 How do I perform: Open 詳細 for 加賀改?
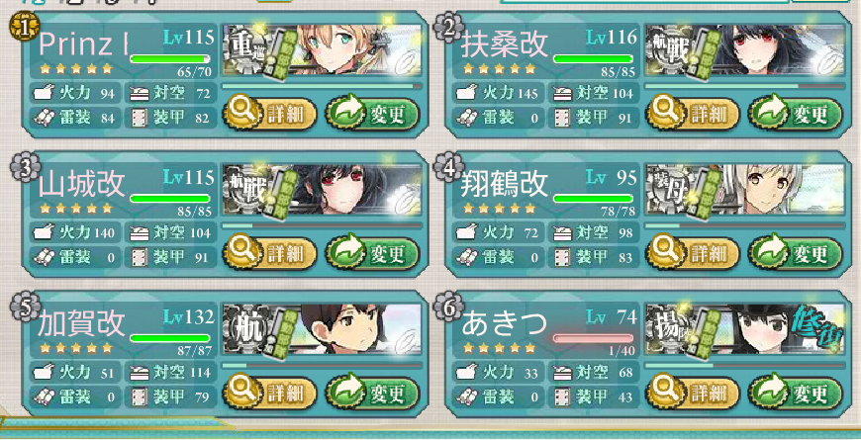pyautogui.click(x=269, y=393)
